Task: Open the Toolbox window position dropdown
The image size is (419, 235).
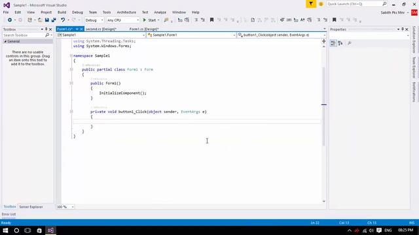Action: (x=42, y=29)
